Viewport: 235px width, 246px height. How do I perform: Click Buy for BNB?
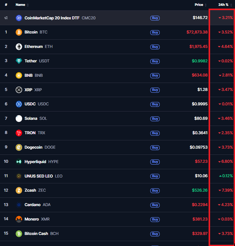155,76
